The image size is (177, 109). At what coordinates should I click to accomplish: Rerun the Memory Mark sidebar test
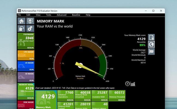(x=30, y=98)
